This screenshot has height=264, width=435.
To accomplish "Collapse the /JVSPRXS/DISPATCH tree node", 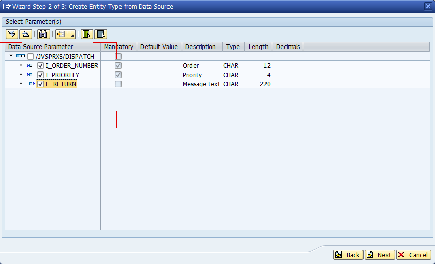I will (x=11, y=56).
